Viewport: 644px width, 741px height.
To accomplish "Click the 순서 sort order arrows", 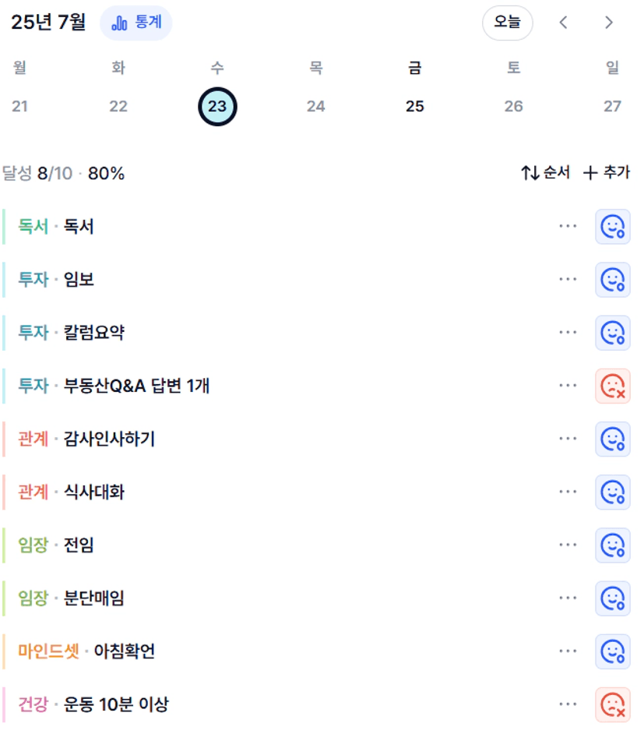I will click(530, 172).
